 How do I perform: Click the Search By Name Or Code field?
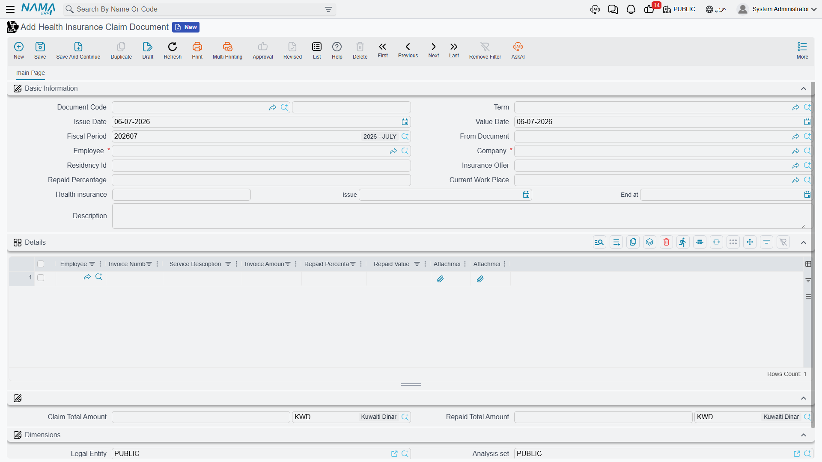(199, 9)
